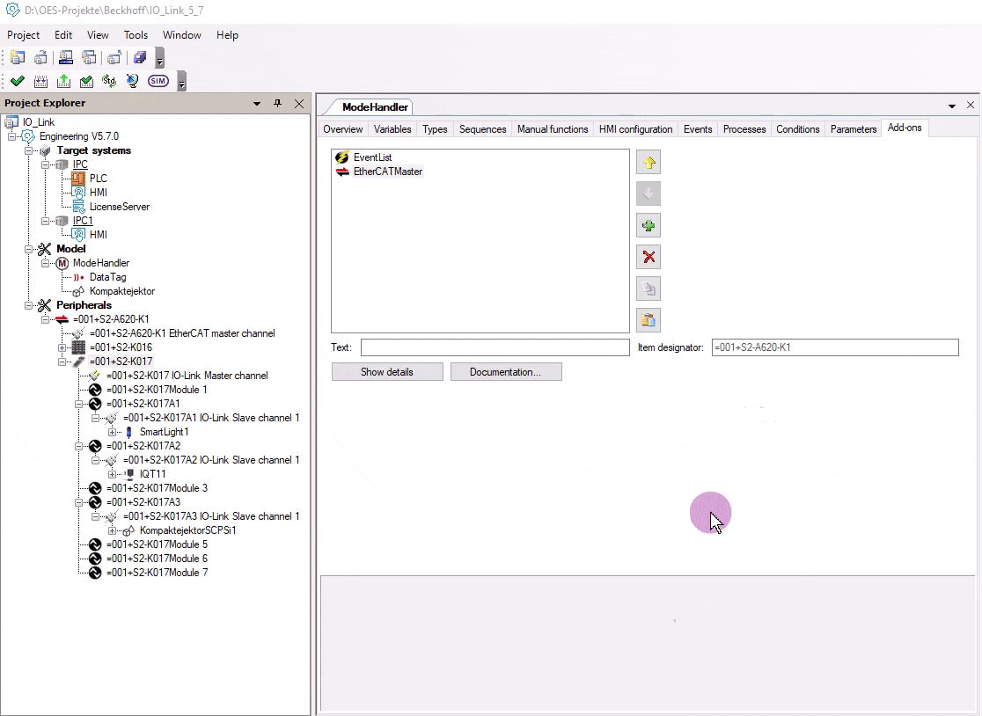
Task: Switch to the HMI configuration tab
Action: coord(635,129)
